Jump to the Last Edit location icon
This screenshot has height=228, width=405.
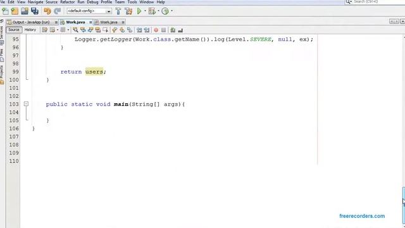point(45,30)
